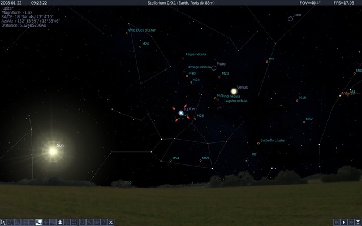Select the Pluto circle marker
This screenshot has height=226, width=362.
[214, 68]
